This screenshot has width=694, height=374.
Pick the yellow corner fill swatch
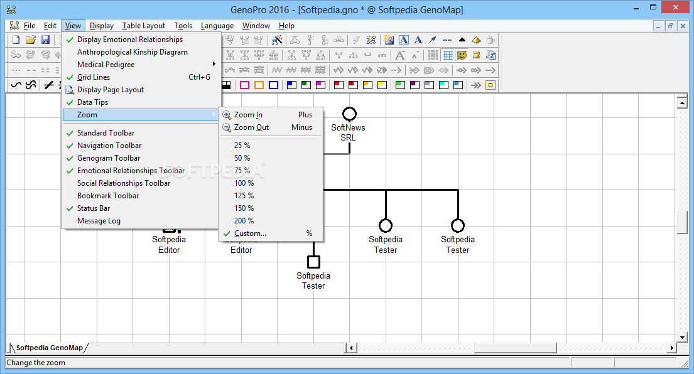[382, 85]
